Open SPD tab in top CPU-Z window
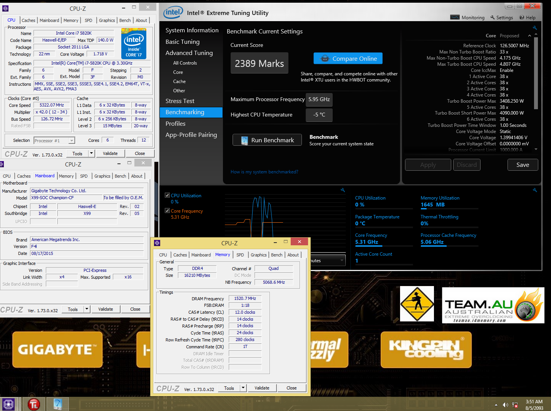This screenshot has height=411, width=551. (89, 20)
